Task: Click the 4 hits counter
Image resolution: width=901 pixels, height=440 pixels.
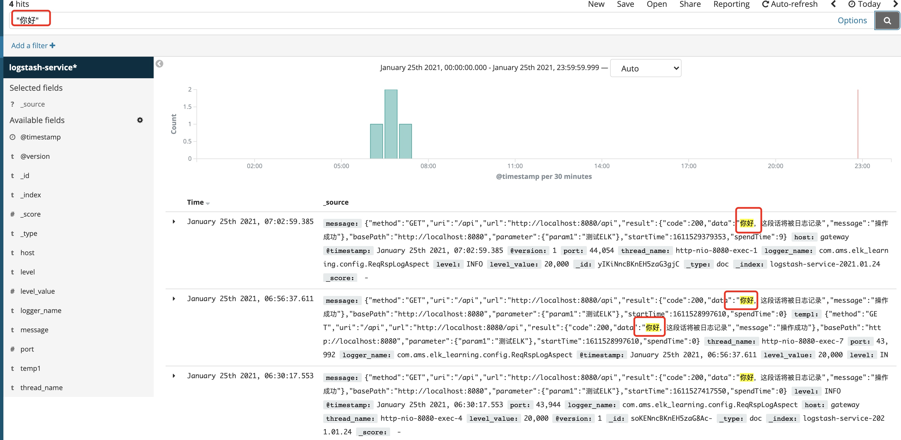Action: pyautogui.click(x=19, y=4)
